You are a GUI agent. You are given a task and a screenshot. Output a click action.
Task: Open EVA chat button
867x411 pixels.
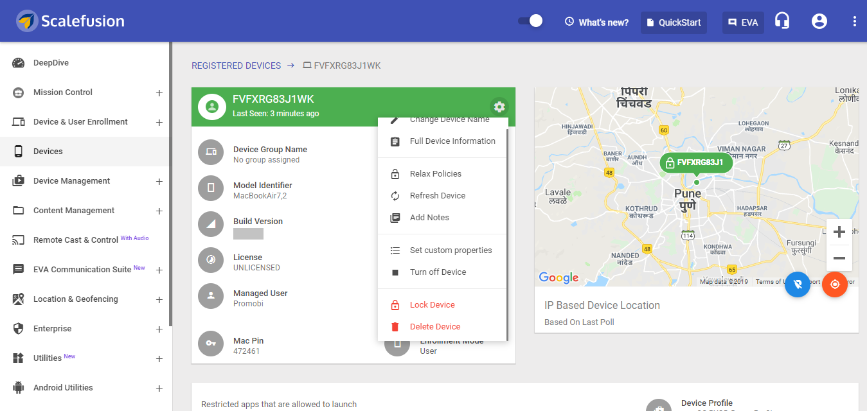click(x=743, y=22)
